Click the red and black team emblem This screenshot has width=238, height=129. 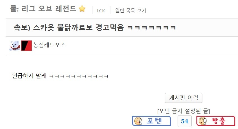[x=26, y=46]
